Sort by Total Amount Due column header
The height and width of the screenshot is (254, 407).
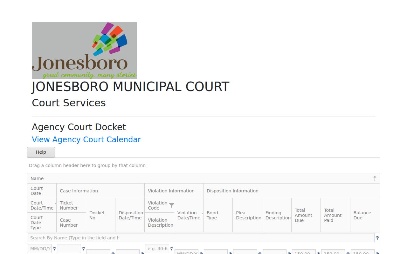(x=306, y=215)
